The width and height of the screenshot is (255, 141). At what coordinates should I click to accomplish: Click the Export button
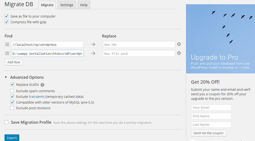[12, 138]
